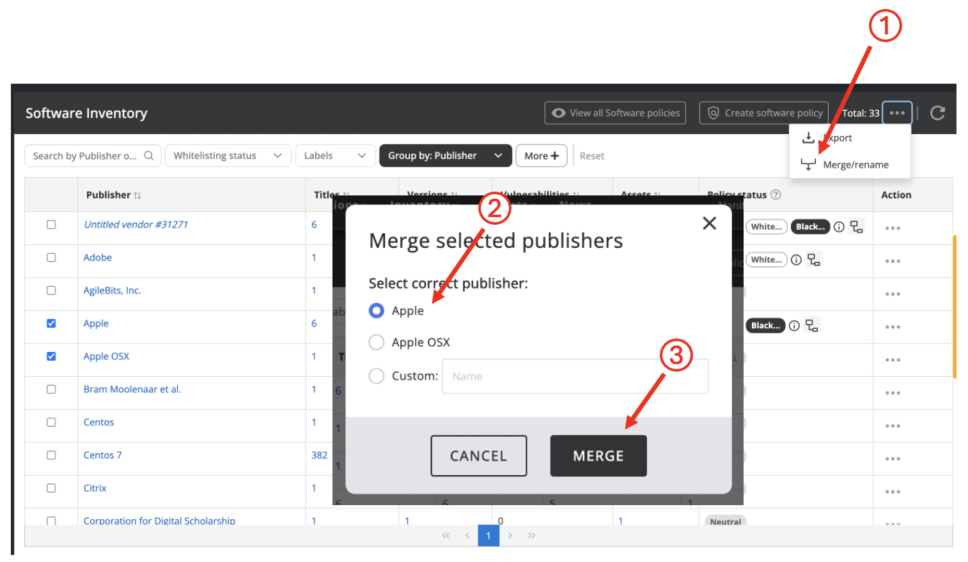Choose Export from the menu
The width and height of the screenshot is (968, 562).
[838, 138]
